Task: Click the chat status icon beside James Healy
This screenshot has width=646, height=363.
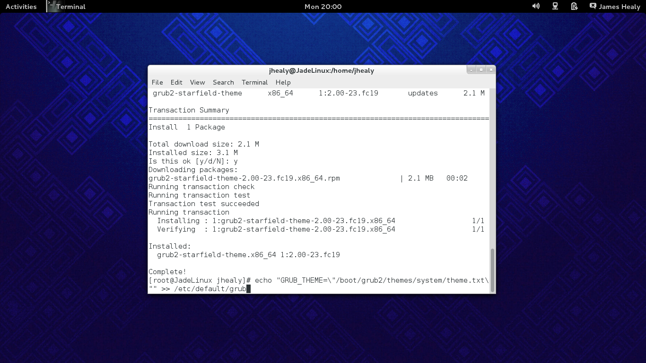Action: point(593,6)
